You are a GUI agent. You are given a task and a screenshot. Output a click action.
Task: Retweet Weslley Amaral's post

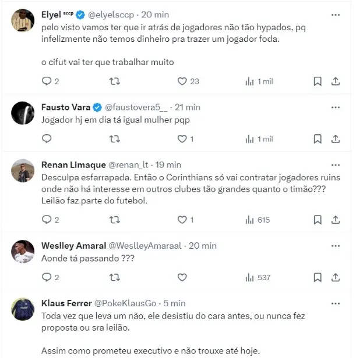[115, 277]
